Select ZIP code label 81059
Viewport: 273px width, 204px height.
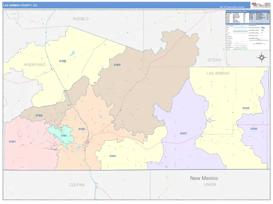117,65
